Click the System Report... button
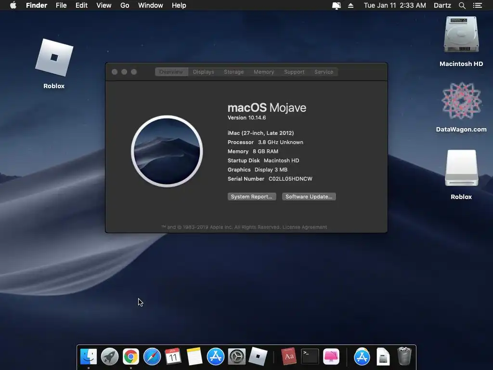The width and height of the screenshot is (493, 370). (x=252, y=197)
